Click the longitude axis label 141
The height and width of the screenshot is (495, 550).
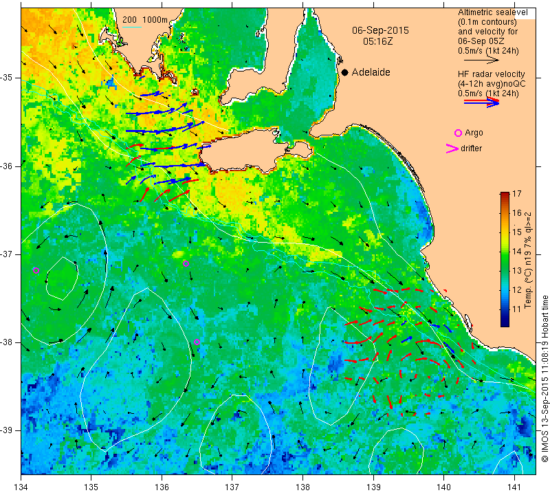514,487
